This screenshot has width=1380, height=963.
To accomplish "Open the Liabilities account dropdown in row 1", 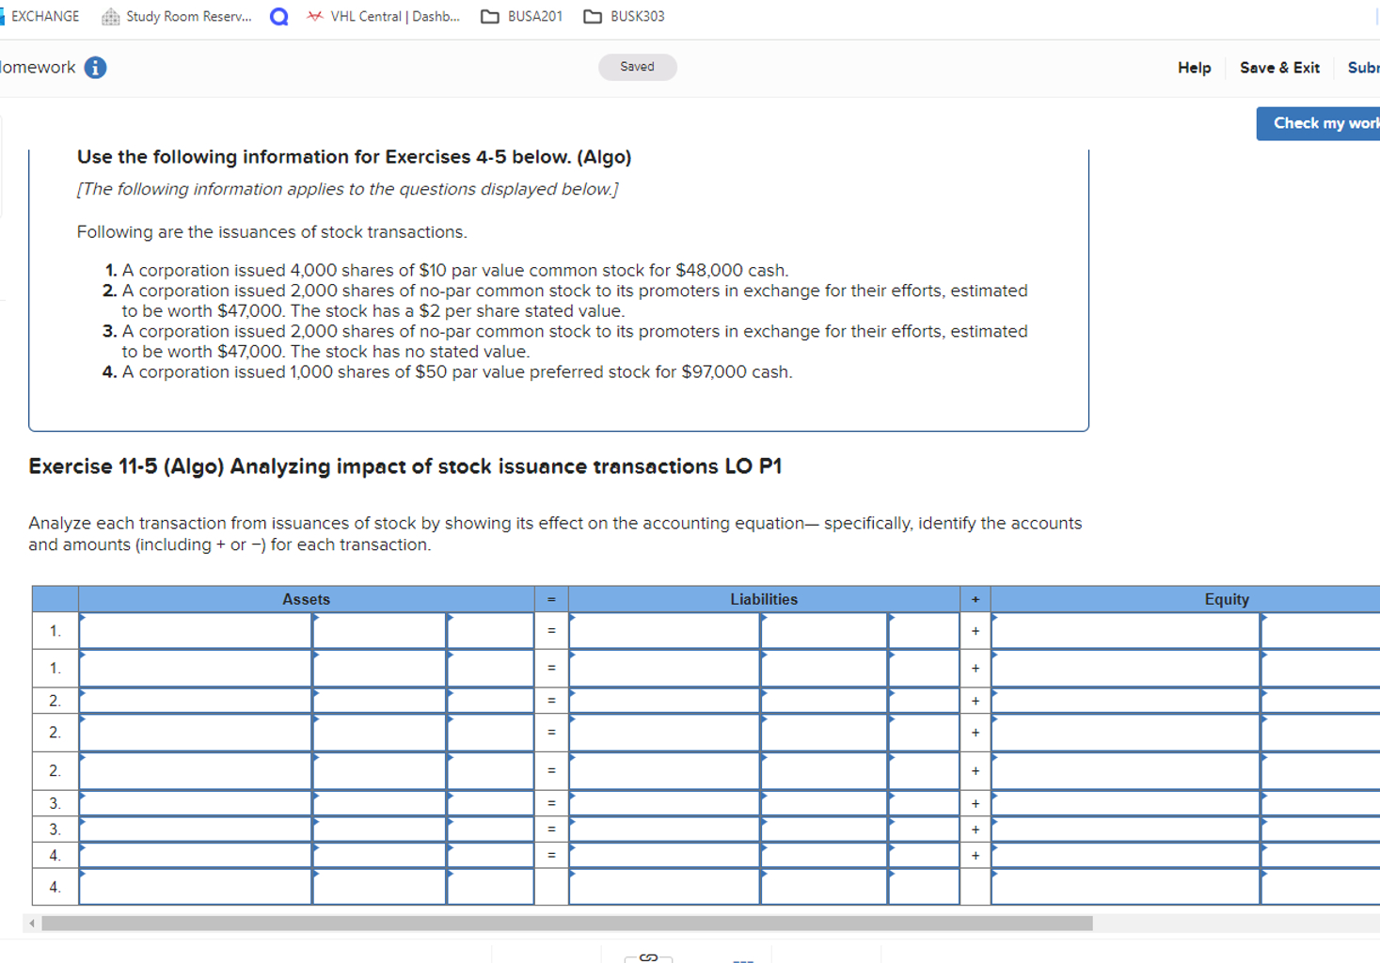I will coord(663,630).
